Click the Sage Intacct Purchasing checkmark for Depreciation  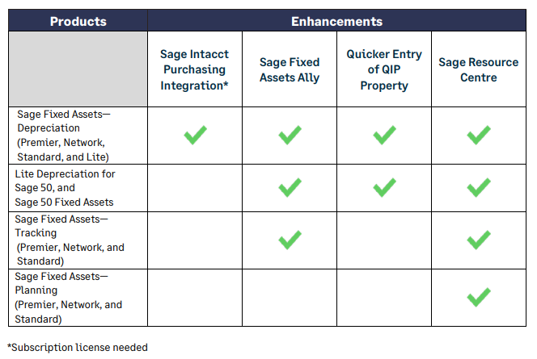(x=195, y=136)
